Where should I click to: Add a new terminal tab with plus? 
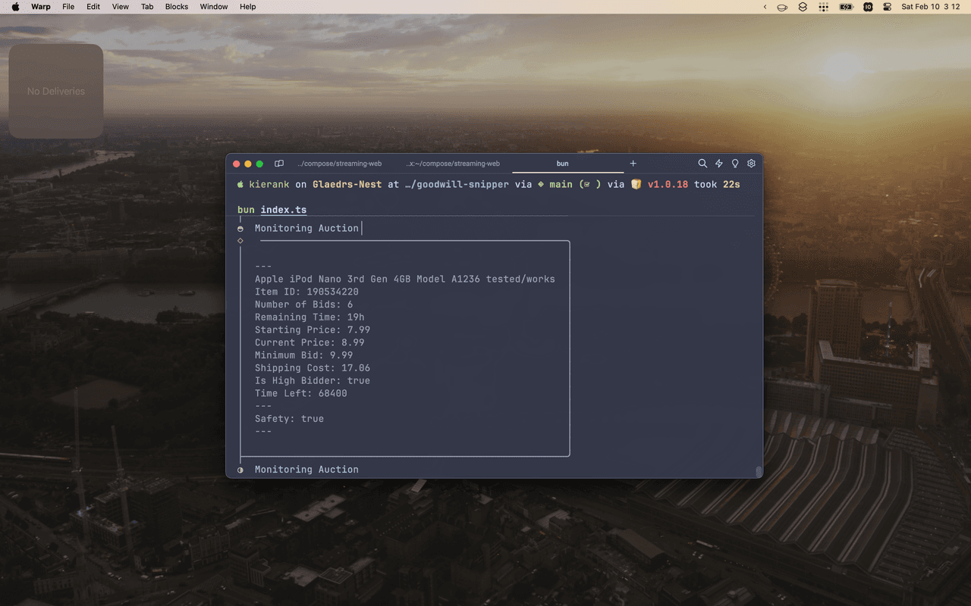pyautogui.click(x=633, y=164)
